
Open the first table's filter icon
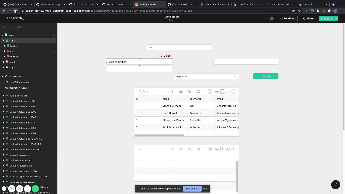pyautogui.click(x=172, y=92)
